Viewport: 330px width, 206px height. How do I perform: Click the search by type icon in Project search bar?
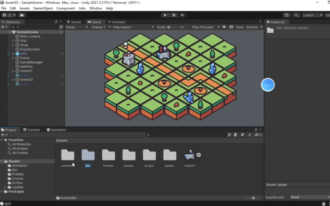click(236, 135)
